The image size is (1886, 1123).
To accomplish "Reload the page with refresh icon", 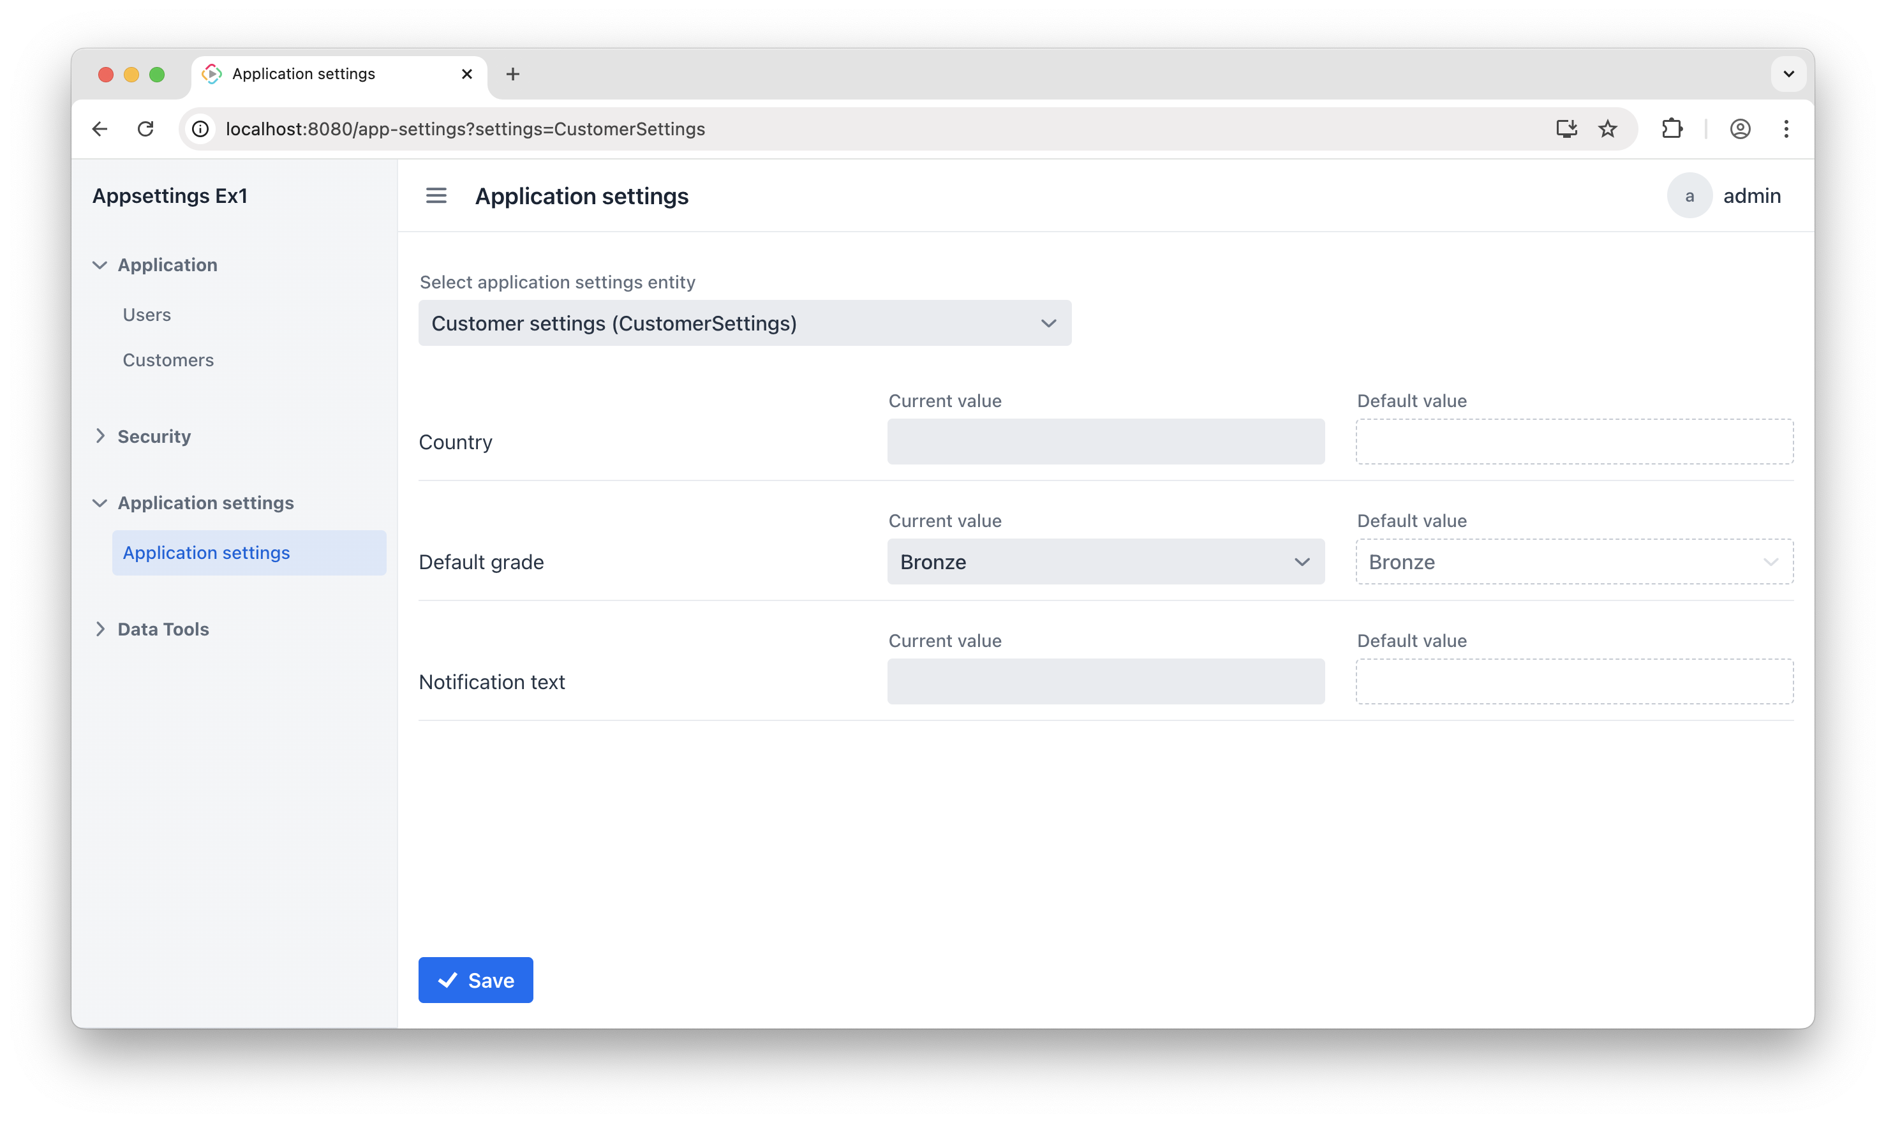I will point(146,129).
